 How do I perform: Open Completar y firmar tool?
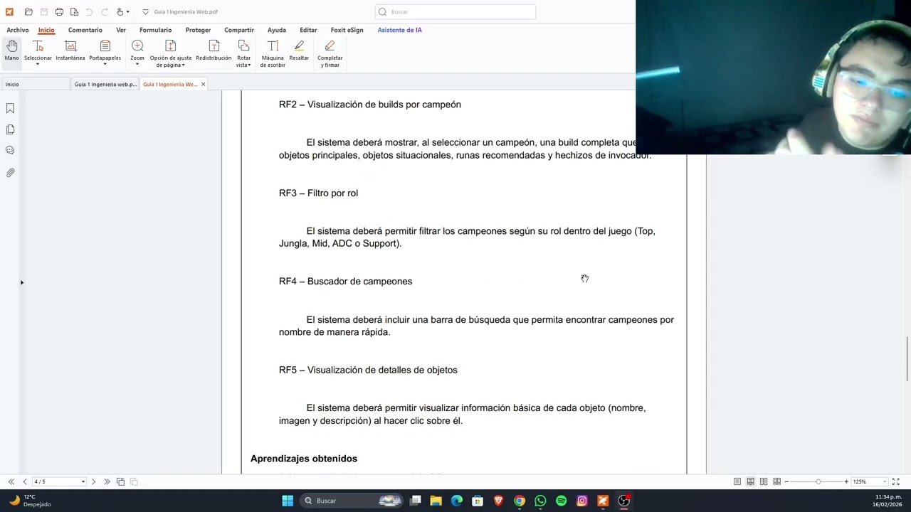coord(330,53)
